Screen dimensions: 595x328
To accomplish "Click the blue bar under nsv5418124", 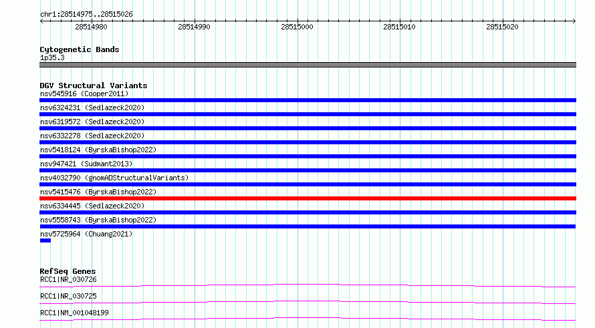I will pyautogui.click(x=308, y=156).
